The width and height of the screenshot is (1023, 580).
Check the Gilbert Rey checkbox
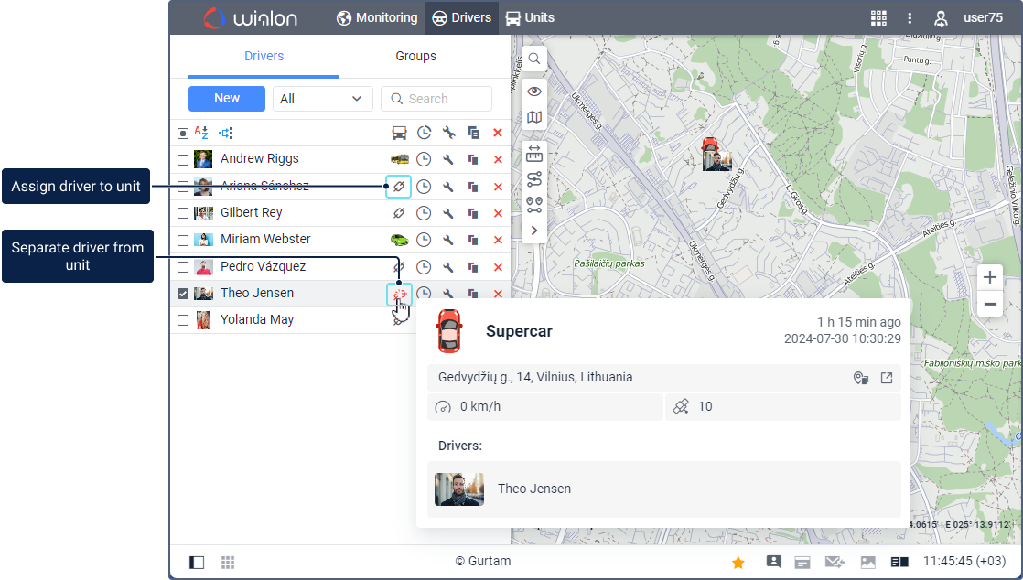pos(183,213)
